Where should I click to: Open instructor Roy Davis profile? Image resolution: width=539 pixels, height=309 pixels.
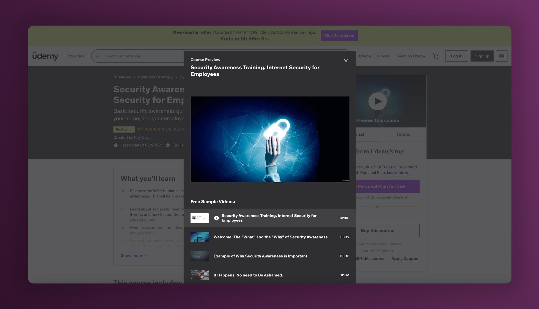[143, 137]
